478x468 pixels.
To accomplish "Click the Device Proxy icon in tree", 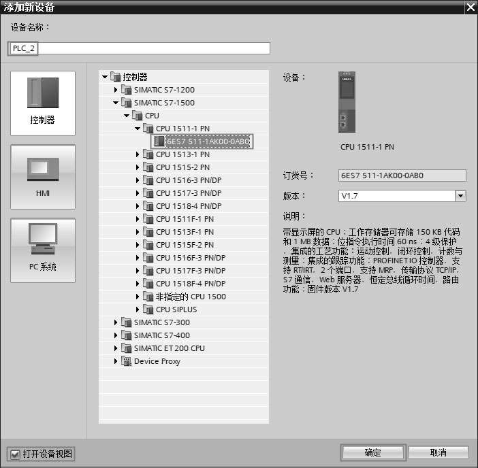I will 126,361.
